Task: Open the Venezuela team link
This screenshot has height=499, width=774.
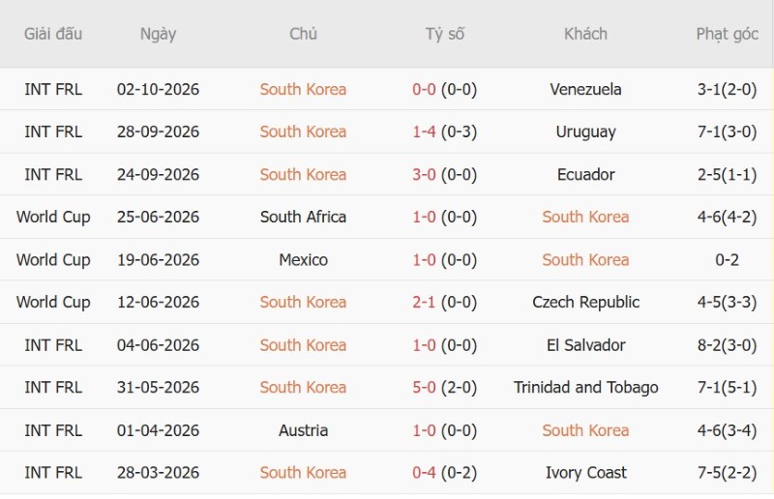Action: point(585,89)
